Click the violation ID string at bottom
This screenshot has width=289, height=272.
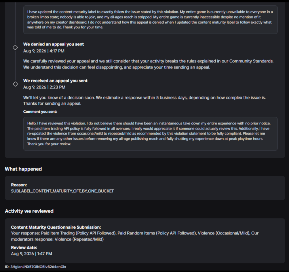tap(35, 267)
